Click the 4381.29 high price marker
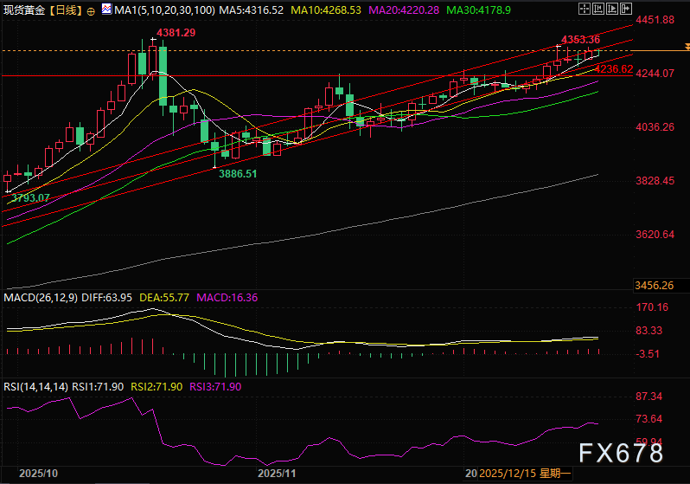Screen dimensions: 690x484 click(x=175, y=33)
